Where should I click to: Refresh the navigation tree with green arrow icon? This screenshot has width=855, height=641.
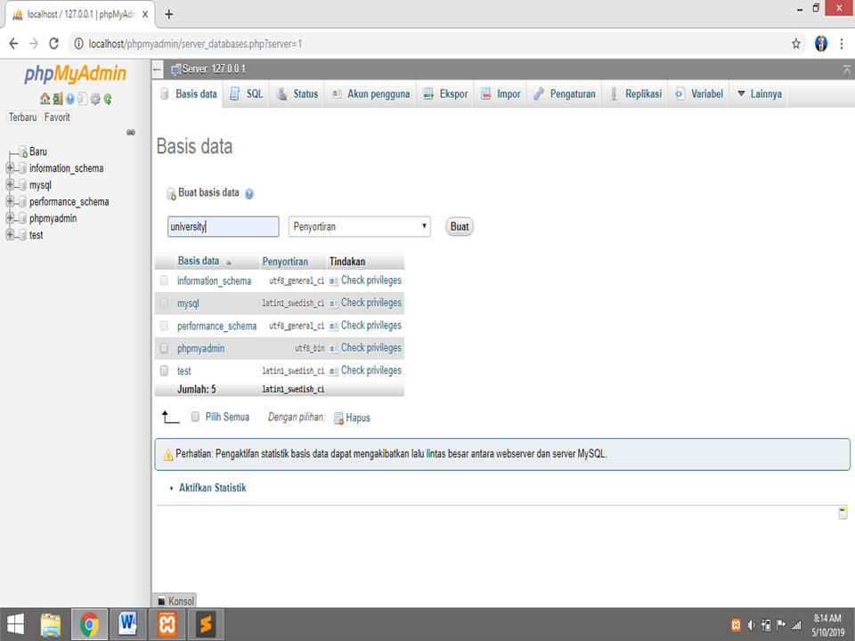pos(107,100)
